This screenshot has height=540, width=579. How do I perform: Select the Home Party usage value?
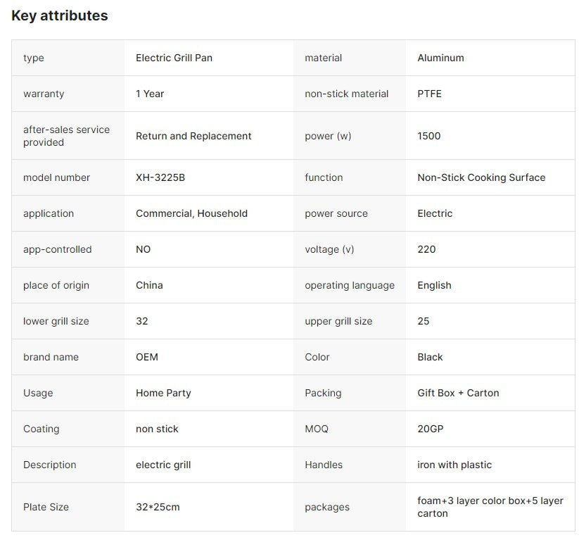click(x=163, y=393)
